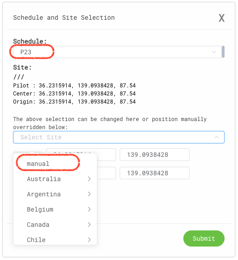Expand the Australia submenu arrow
Image resolution: width=238 pixels, height=260 pixels.
pos(89,179)
